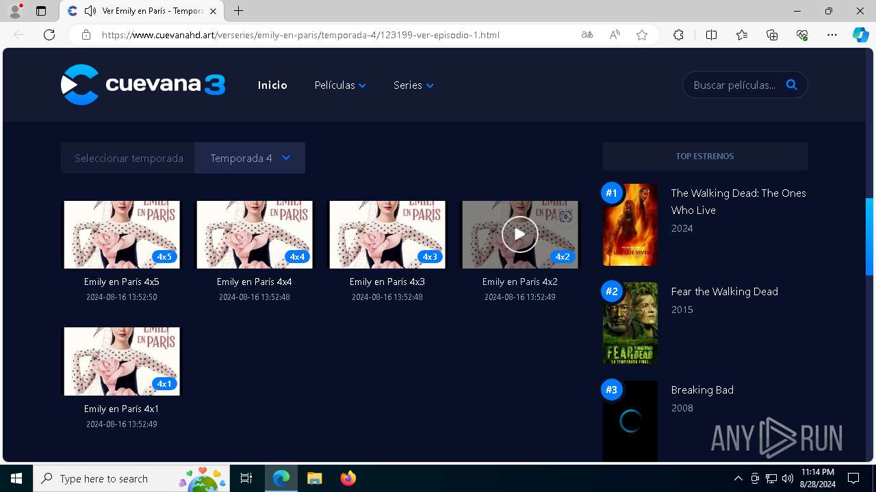Open the tab actions menu icon
876x492 pixels.
point(41,11)
